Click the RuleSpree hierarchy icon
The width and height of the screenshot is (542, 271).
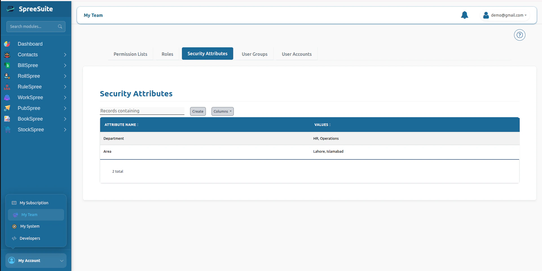(7, 87)
